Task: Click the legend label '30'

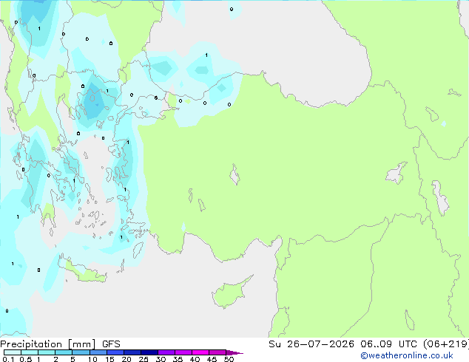Action: pos(161,359)
